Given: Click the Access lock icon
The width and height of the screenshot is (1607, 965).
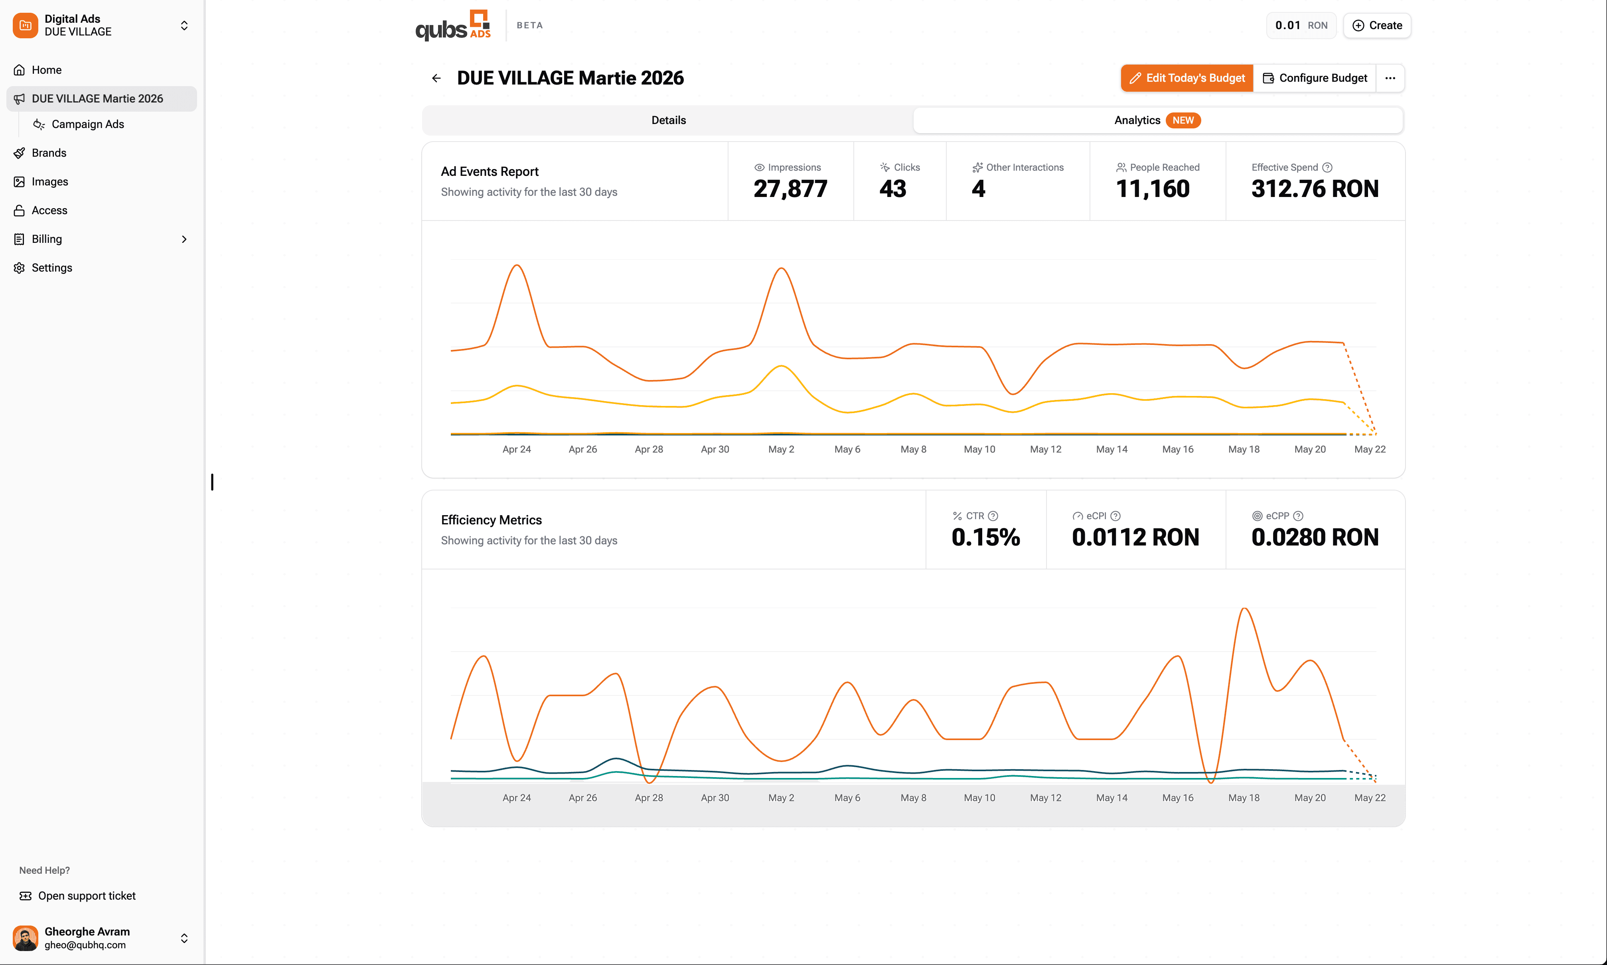Looking at the screenshot, I should tap(20, 210).
